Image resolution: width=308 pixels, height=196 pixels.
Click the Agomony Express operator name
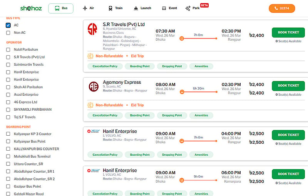(x=122, y=82)
